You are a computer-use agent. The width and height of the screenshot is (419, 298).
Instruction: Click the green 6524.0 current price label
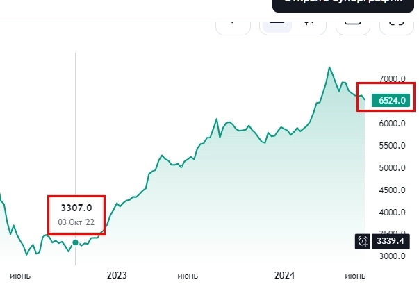(393, 101)
